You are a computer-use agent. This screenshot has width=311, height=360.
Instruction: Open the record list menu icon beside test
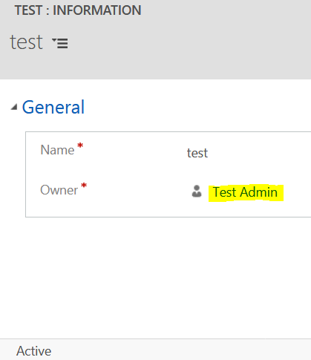coord(60,43)
